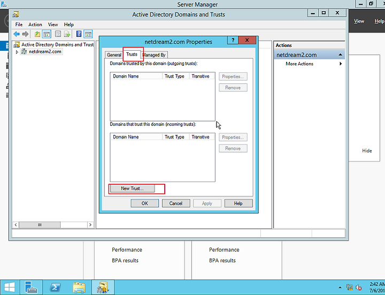Click More Actions in Actions pane
This screenshot has height=295, width=385.
tap(299, 64)
